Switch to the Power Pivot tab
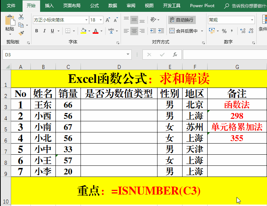The image size is (267, 206). pyautogui.click(x=202, y=6)
